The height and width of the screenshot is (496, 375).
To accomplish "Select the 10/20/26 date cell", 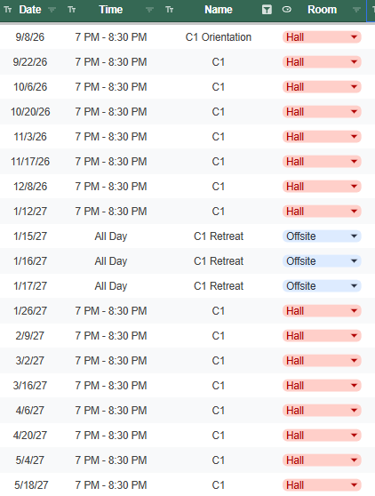I will [30, 112].
